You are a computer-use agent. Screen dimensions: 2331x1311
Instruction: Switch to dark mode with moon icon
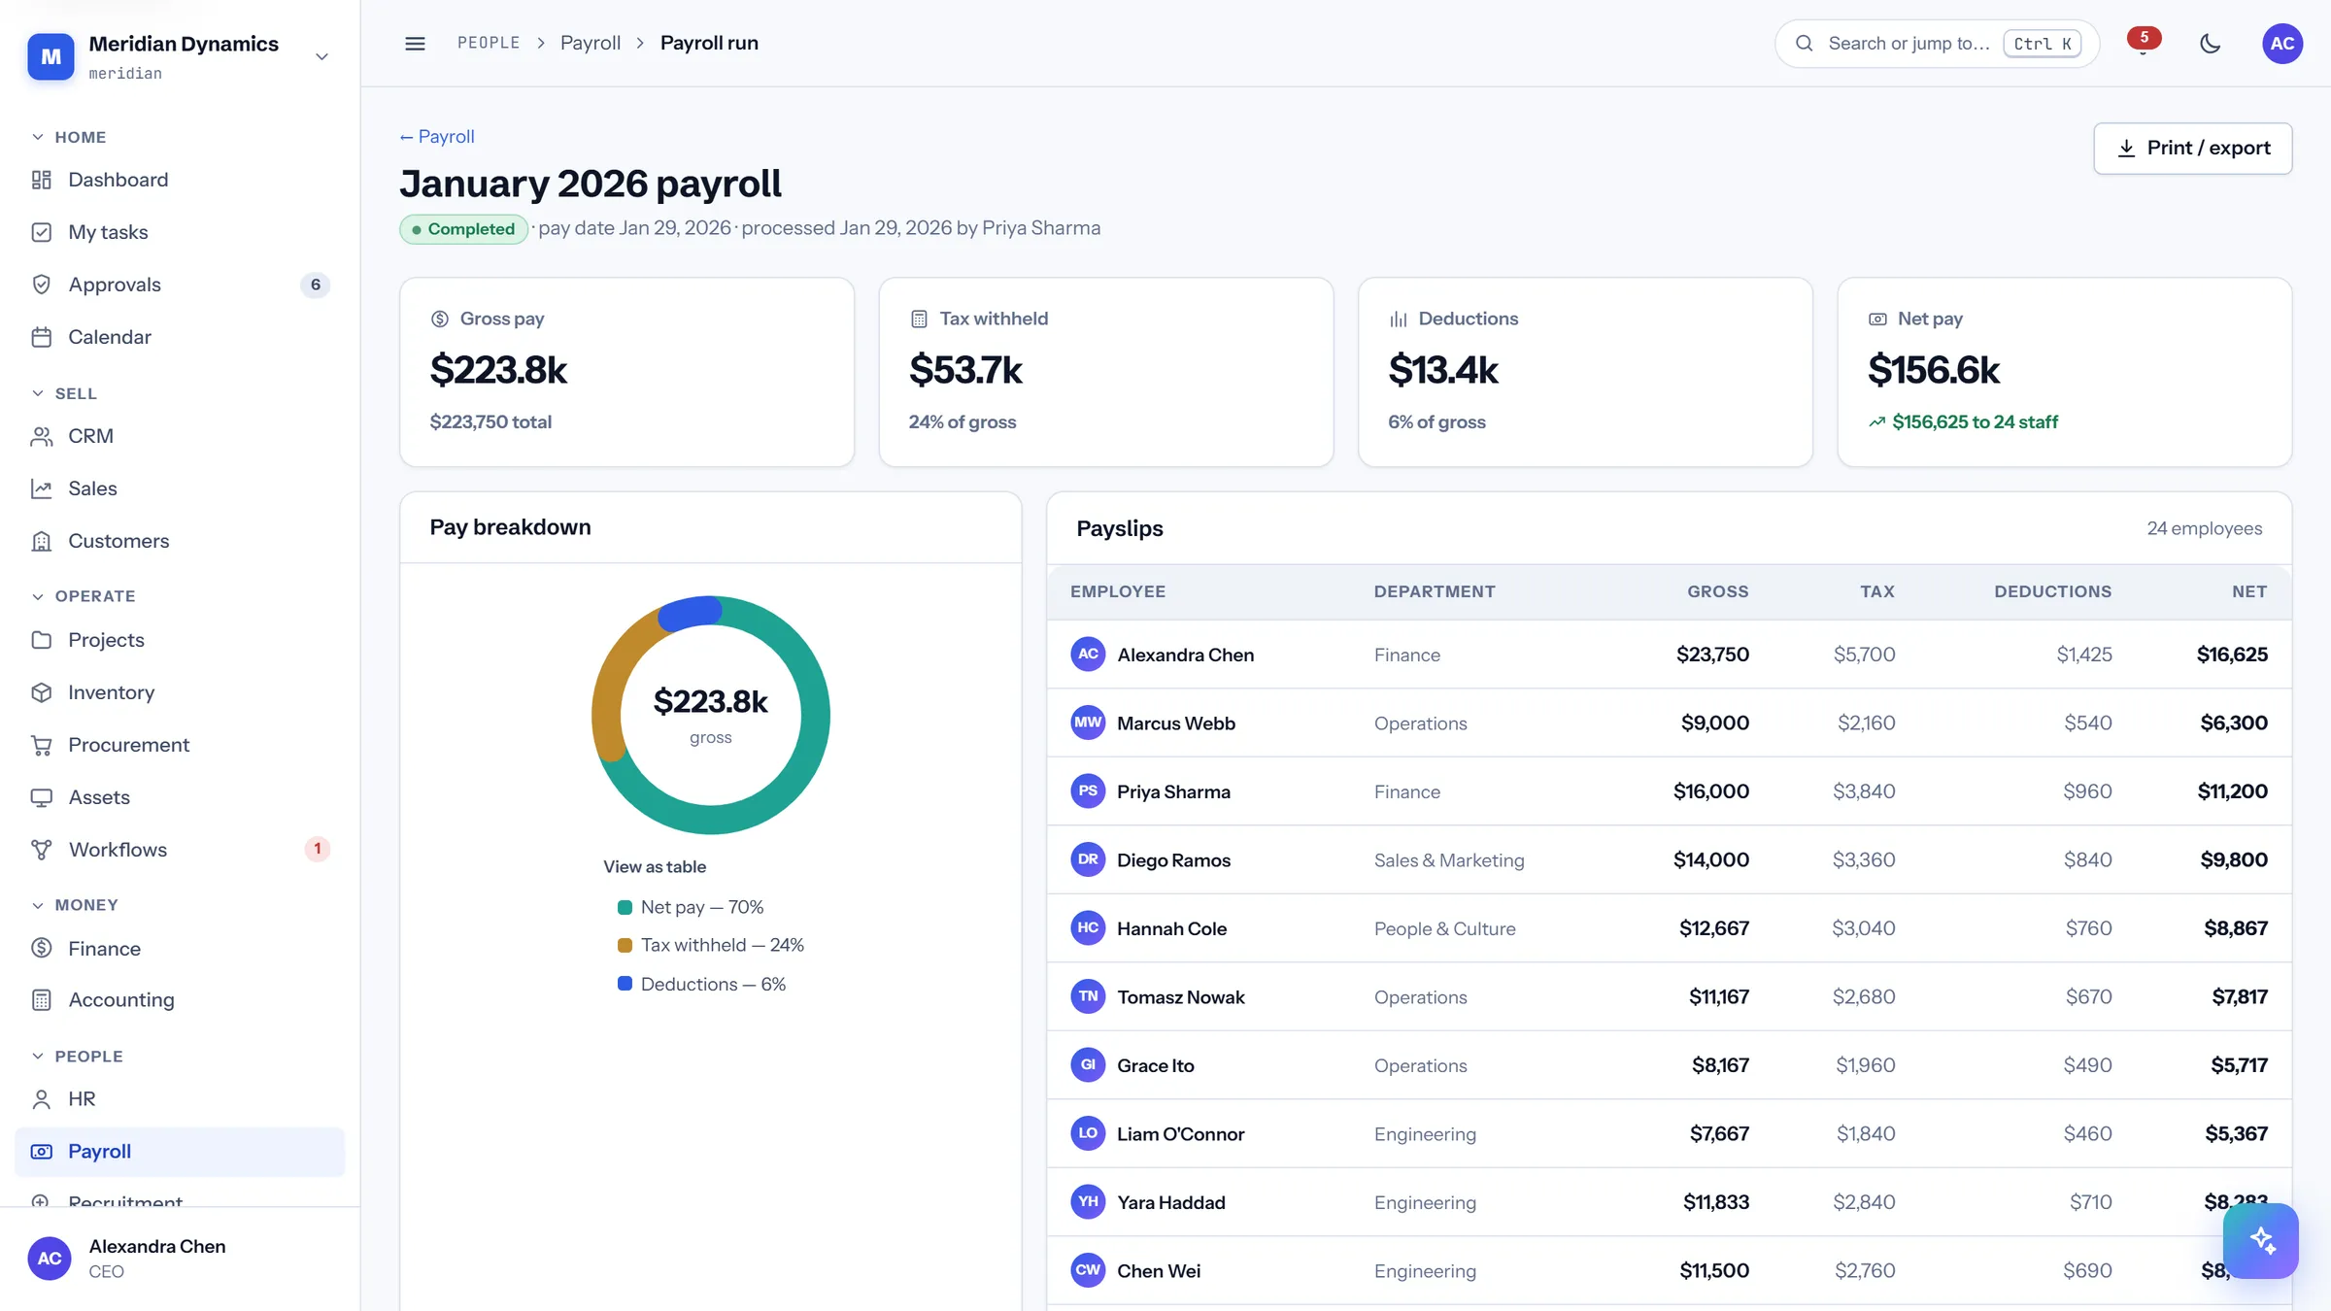click(2210, 44)
